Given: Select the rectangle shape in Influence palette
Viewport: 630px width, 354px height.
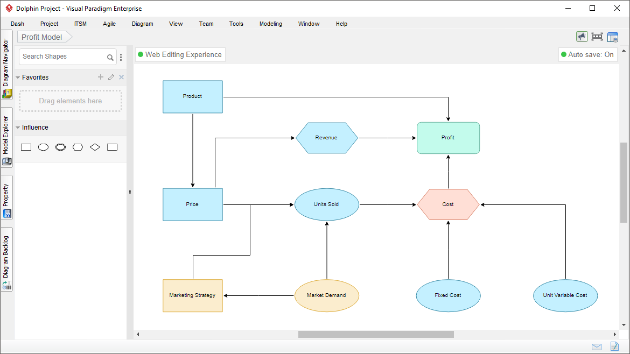Looking at the screenshot, I should [x=26, y=147].
